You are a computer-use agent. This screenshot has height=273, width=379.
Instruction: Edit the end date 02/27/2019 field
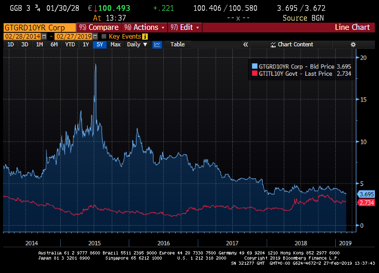tap(74, 37)
